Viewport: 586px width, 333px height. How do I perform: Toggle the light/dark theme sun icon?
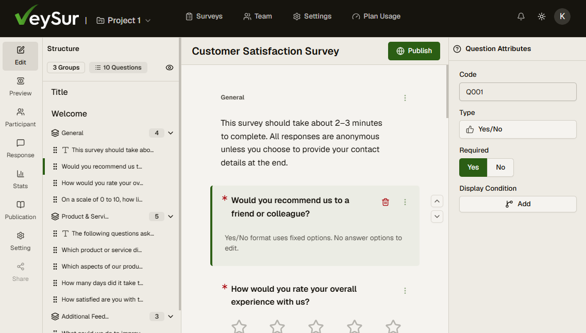542,16
